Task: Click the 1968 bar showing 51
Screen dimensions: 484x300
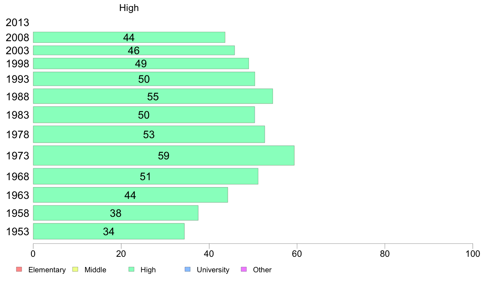Action: (x=145, y=176)
